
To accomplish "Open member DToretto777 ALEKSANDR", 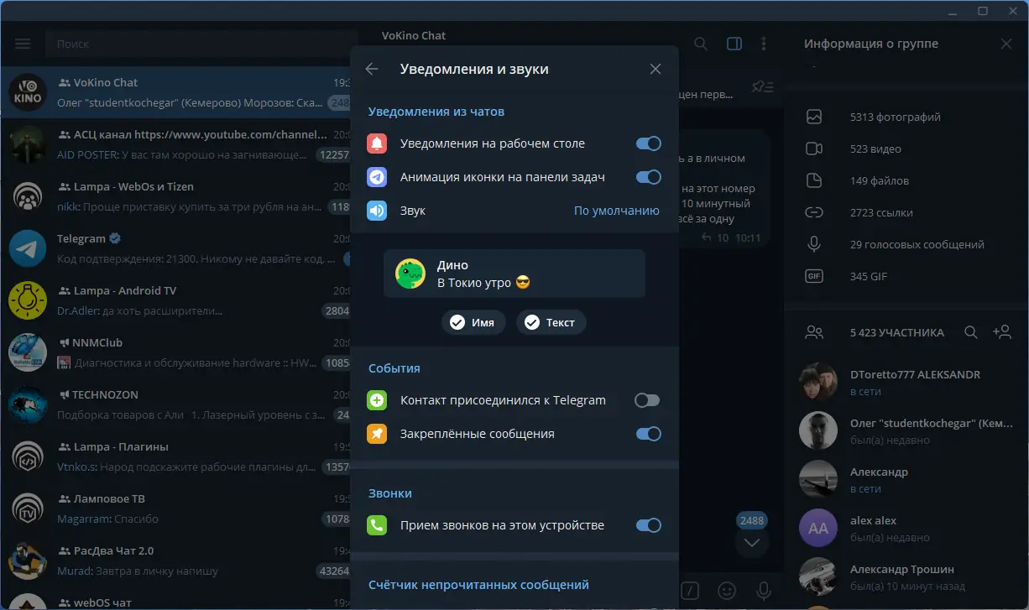I will point(906,383).
